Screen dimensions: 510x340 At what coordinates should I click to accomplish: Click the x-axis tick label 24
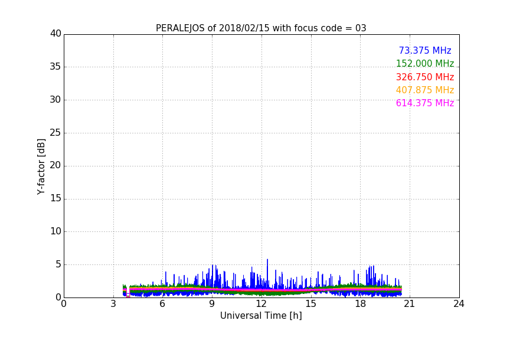[x=459, y=304]
